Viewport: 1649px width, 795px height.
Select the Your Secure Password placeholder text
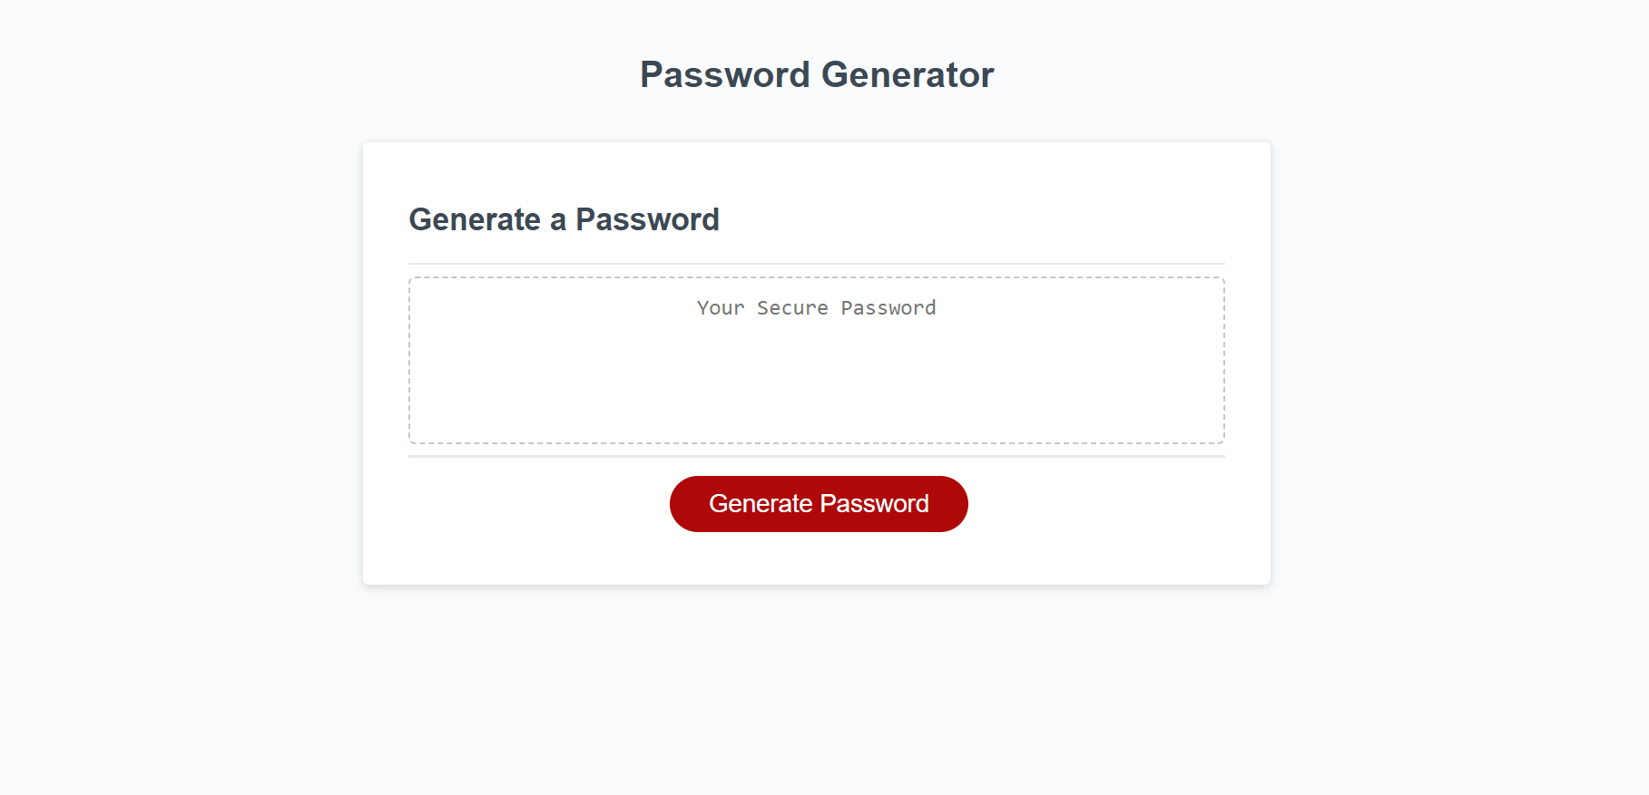click(x=815, y=308)
